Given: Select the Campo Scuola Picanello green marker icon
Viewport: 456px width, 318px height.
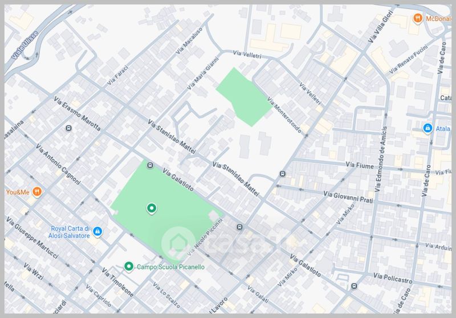Looking at the screenshot, I should pyautogui.click(x=129, y=266).
